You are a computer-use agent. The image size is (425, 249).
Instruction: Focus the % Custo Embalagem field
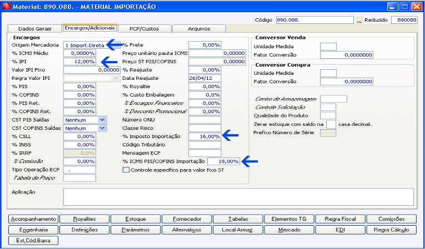point(204,95)
